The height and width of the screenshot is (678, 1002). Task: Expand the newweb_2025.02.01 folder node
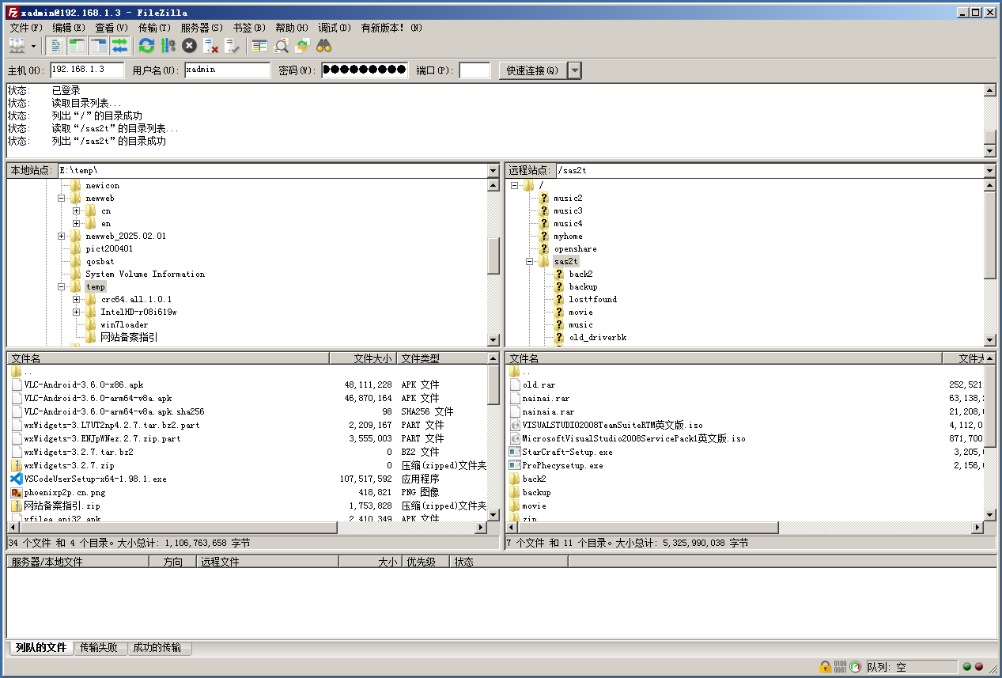tap(62, 236)
